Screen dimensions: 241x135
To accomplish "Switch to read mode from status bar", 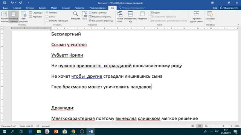I will click(x=193, y=126).
